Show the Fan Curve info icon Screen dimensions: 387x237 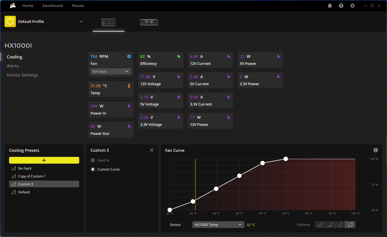click(x=376, y=150)
